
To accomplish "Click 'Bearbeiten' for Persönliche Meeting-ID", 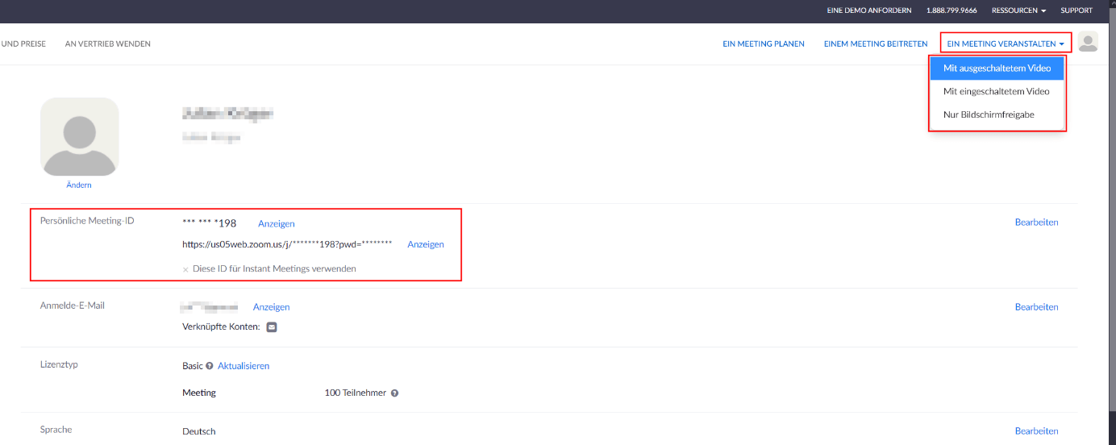I will click(x=1037, y=222).
